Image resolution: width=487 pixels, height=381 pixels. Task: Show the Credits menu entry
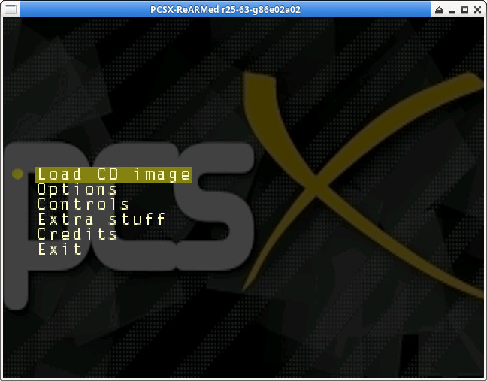(77, 234)
